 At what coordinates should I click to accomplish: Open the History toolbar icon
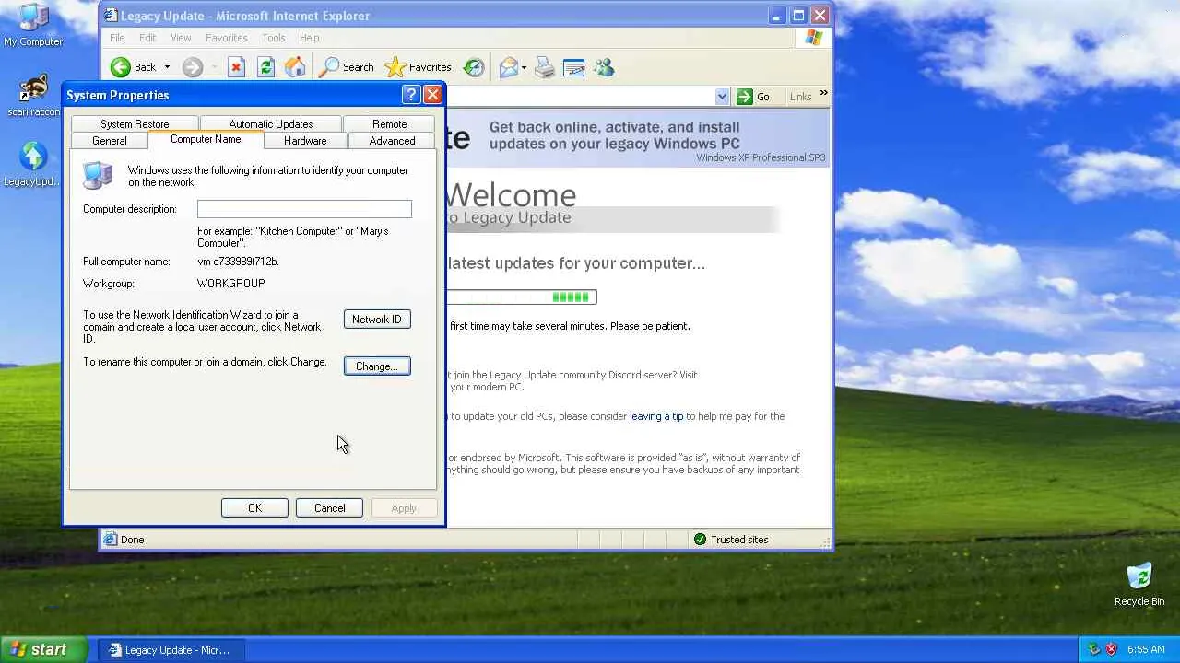click(x=474, y=67)
